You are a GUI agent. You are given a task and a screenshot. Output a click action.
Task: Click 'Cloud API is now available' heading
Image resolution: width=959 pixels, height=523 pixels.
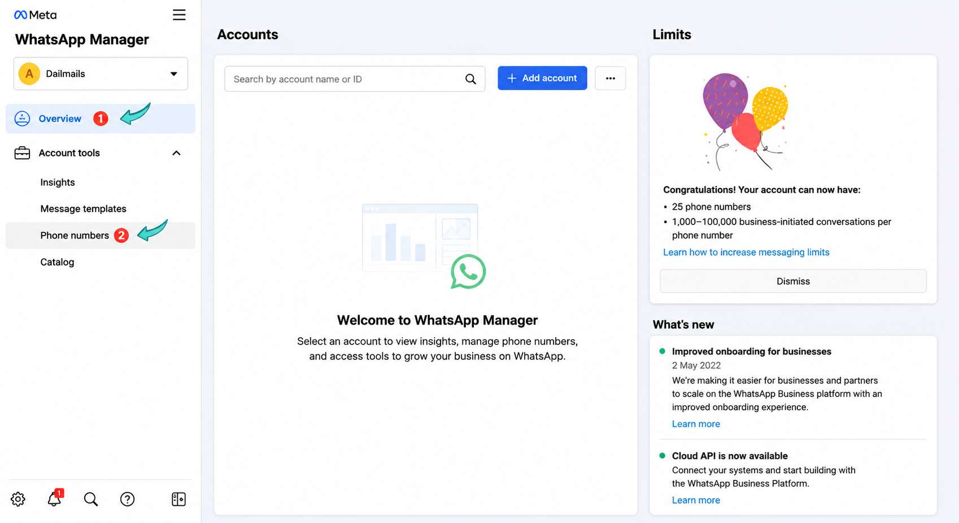pyautogui.click(x=730, y=456)
